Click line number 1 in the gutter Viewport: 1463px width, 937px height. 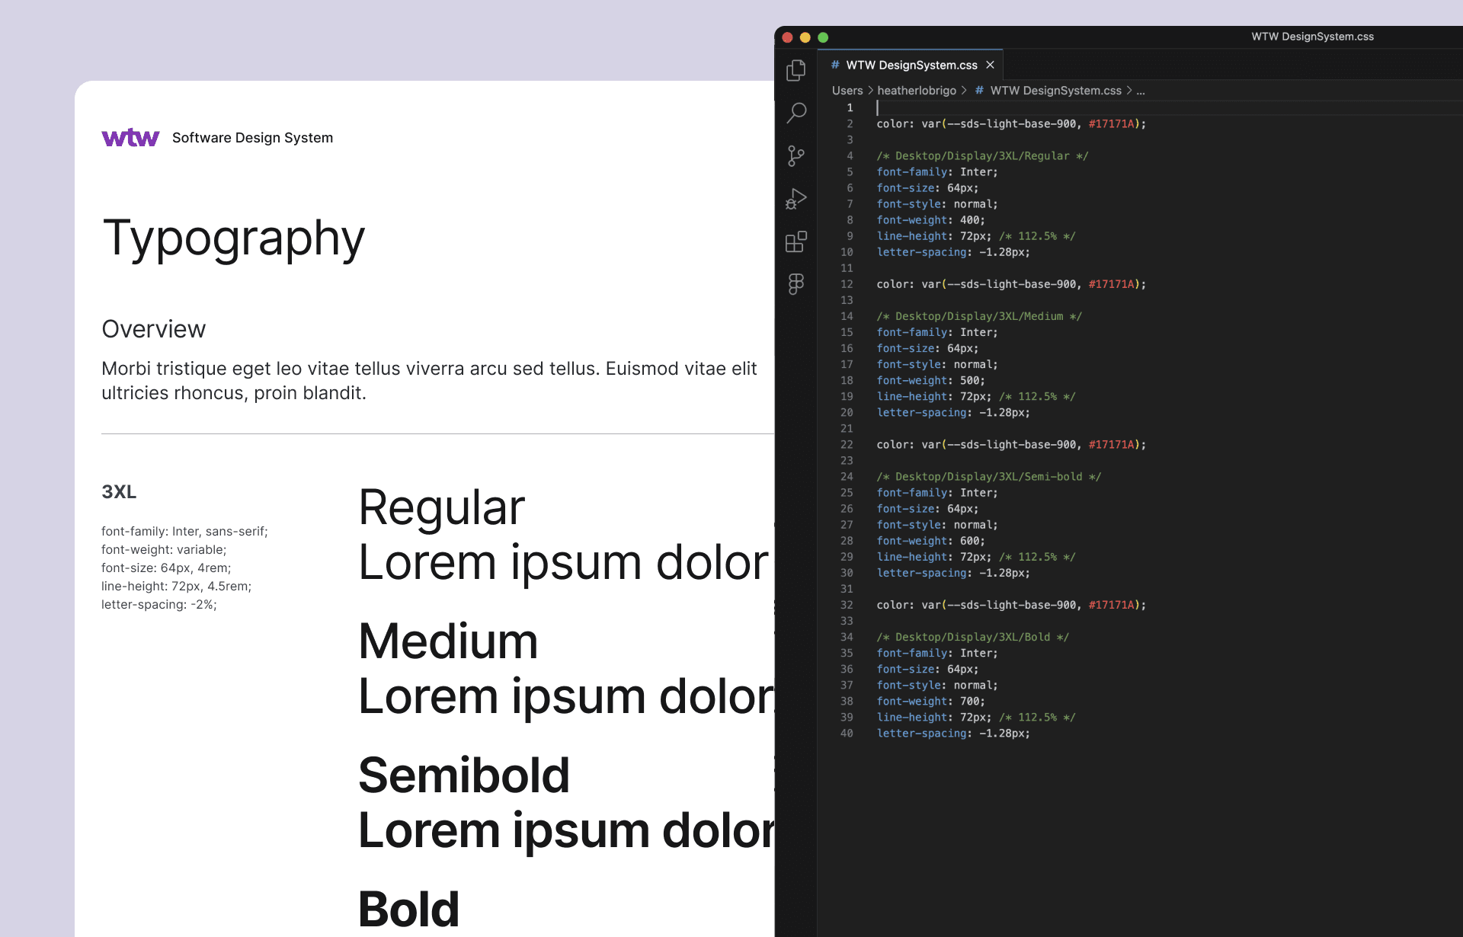point(850,108)
